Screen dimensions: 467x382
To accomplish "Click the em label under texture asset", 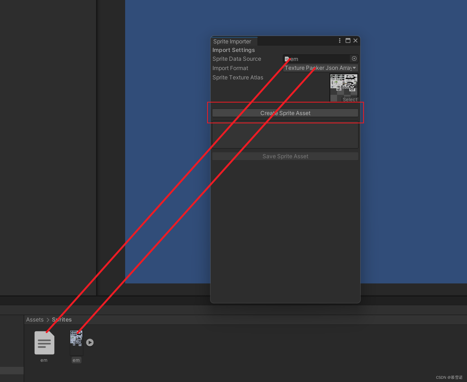I will click(76, 360).
